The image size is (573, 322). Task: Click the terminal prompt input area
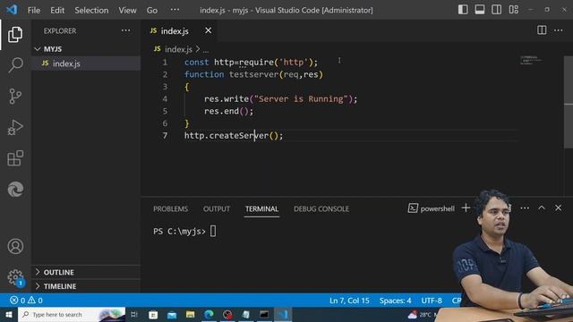pyautogui.click(x=213, y=231)
